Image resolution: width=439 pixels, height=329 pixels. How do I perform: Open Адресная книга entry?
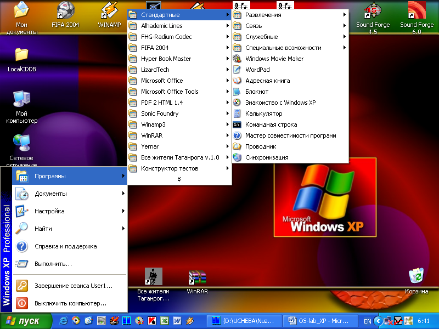coord(290,81)
